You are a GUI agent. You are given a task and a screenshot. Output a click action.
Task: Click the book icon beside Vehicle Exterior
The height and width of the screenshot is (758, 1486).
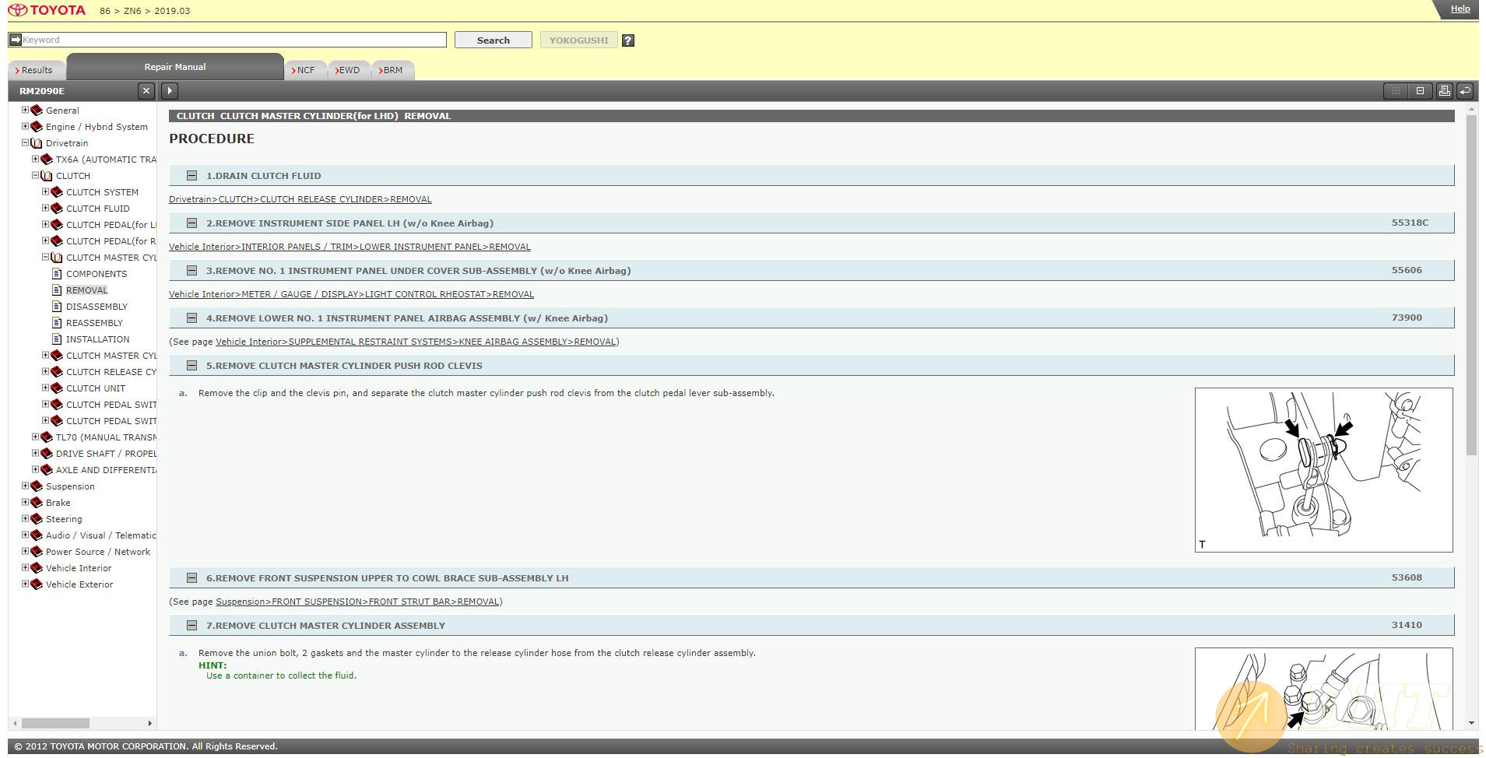(x=36, y=584)
